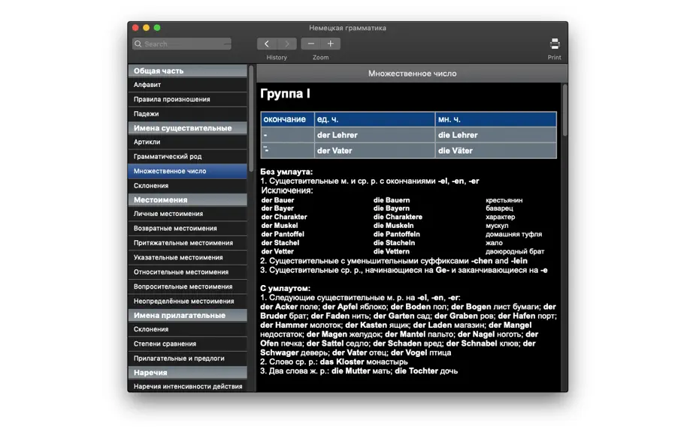Open Возвратные местоимения topic
693x432 pixels.
[187, 228]
